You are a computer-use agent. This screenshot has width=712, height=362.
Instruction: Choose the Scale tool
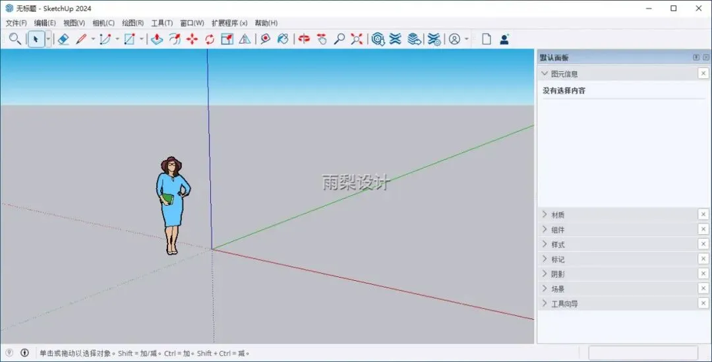click(227, 39)
